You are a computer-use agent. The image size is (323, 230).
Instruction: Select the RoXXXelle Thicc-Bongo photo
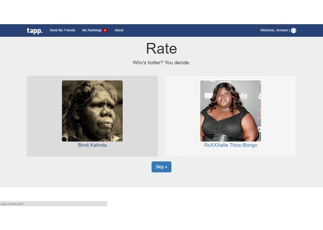coord(231,111)
